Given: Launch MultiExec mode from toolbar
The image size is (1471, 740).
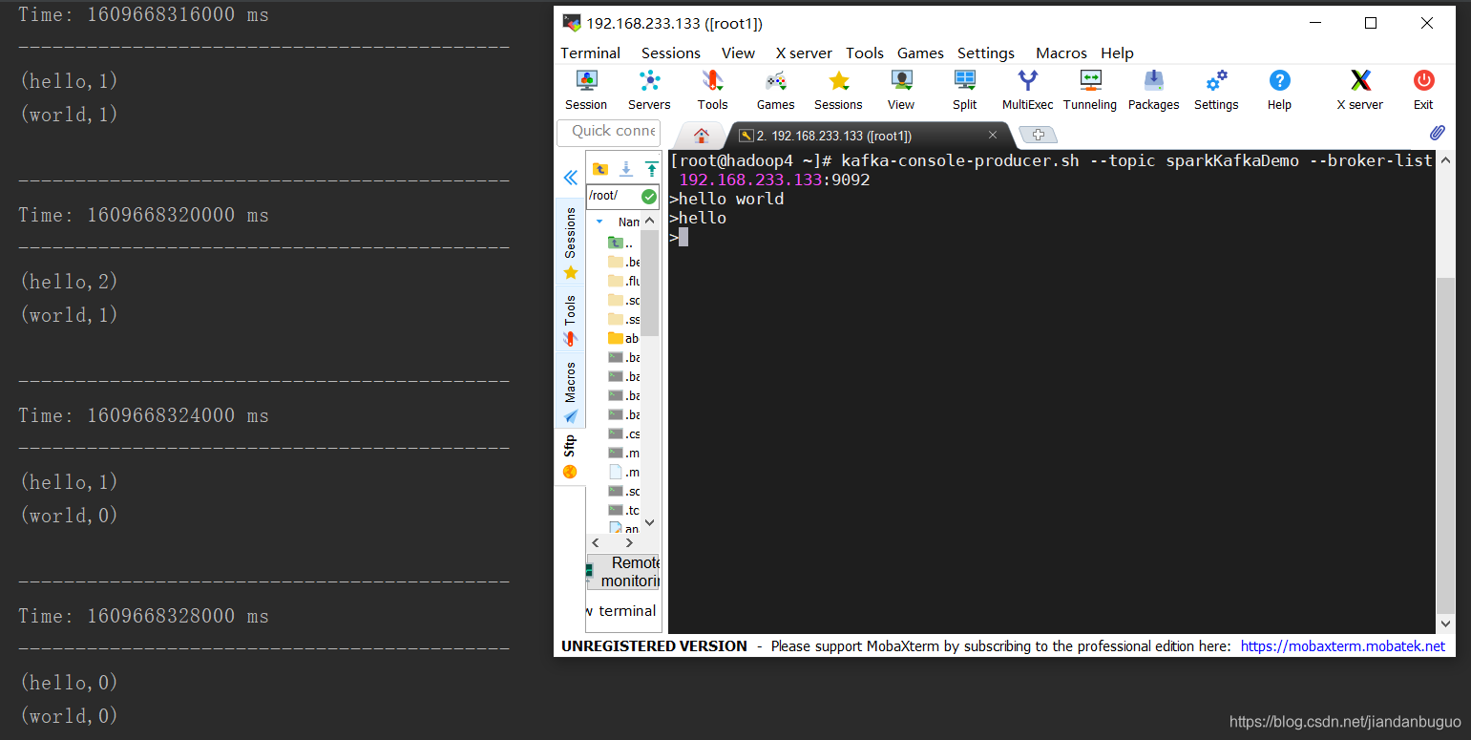Looking at the screenshot, I should (1027, 90).
